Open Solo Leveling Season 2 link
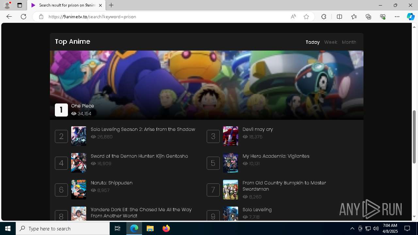 (143, 129)
